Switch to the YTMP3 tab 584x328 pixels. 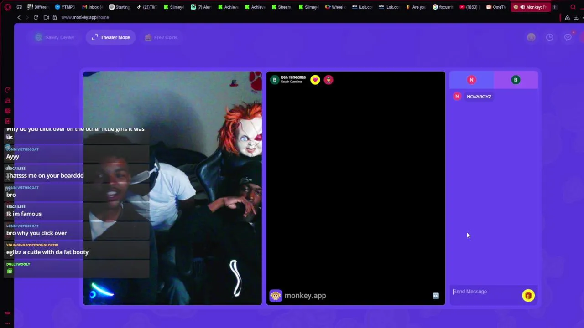tap(65, 7)
